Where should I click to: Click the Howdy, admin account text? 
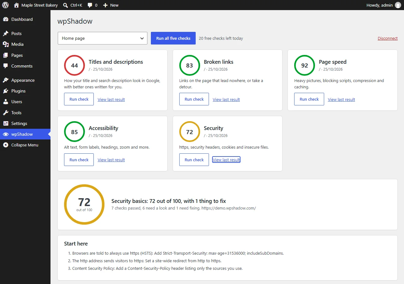pos(380,5)
